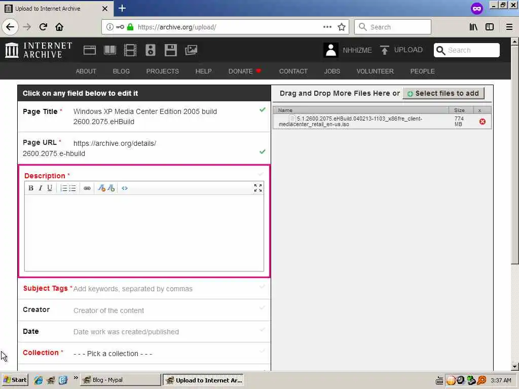Open the browser hamburger menu

[509, 27]
